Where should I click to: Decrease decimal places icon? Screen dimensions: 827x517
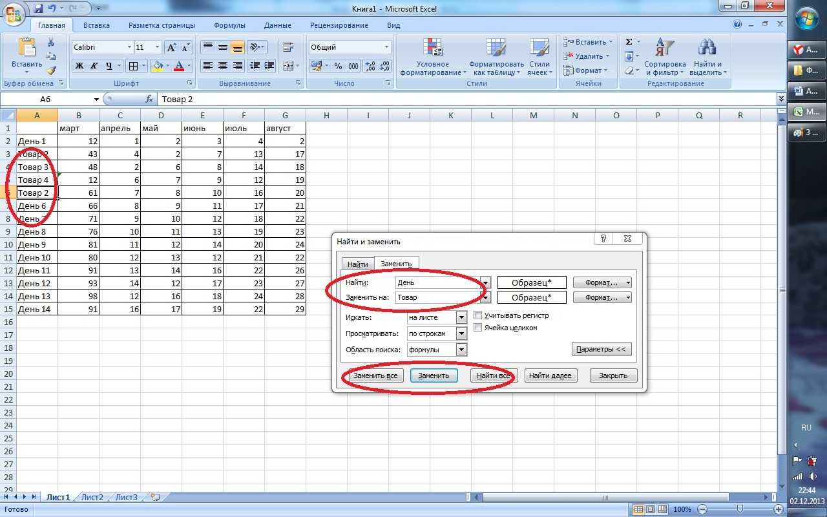[x=385, y=66]
